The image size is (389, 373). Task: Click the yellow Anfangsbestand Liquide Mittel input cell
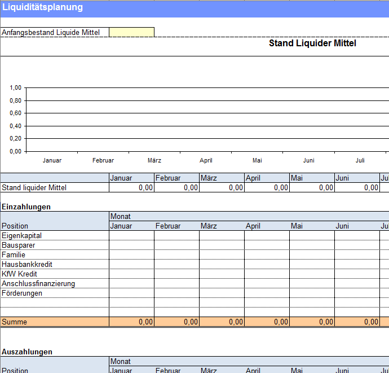[x=131, y=32]
